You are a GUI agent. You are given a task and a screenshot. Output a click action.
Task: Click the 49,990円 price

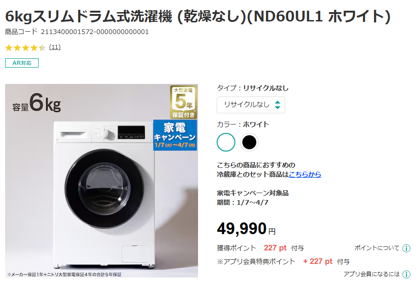point(246,229)
